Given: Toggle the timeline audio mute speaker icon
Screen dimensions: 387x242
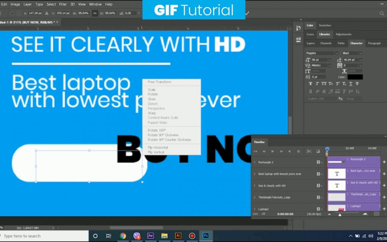Looking at the screenshot, I should point(290,151).
